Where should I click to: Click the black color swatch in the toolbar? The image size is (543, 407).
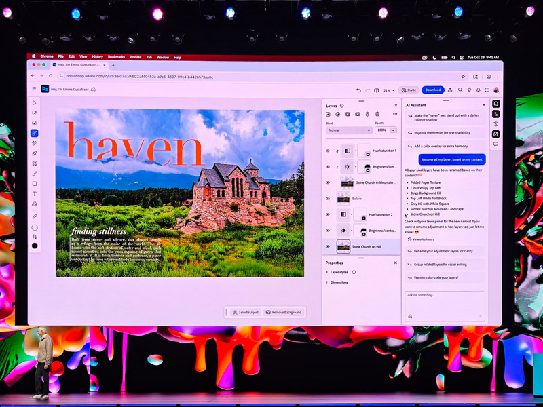[34, 244]
